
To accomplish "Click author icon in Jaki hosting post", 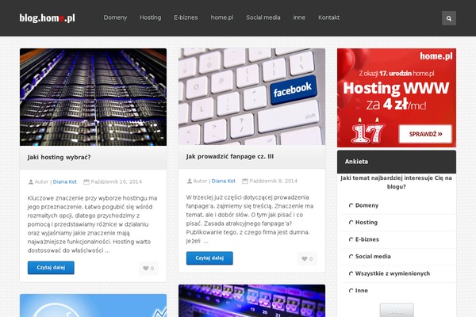I will [31, 181].
